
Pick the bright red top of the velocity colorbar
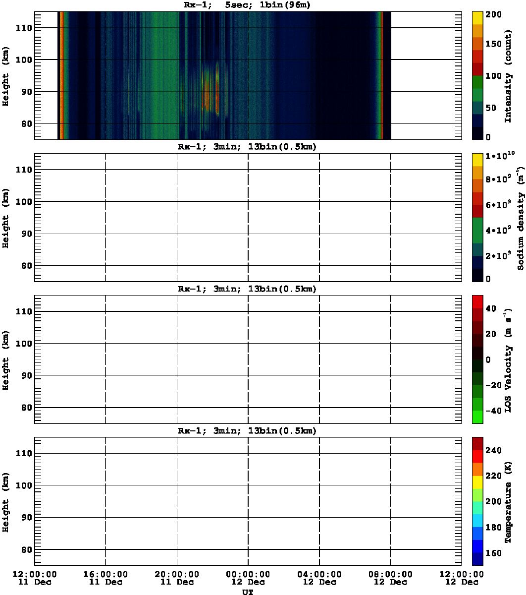[x=477, y=300]
